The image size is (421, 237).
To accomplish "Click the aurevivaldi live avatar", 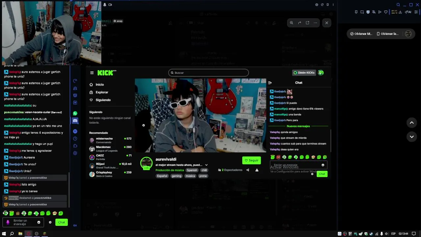I will [x=146, y=163].
